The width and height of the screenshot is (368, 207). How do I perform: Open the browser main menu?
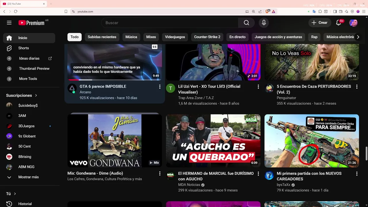pyautogui.click(x=364, y=11)
